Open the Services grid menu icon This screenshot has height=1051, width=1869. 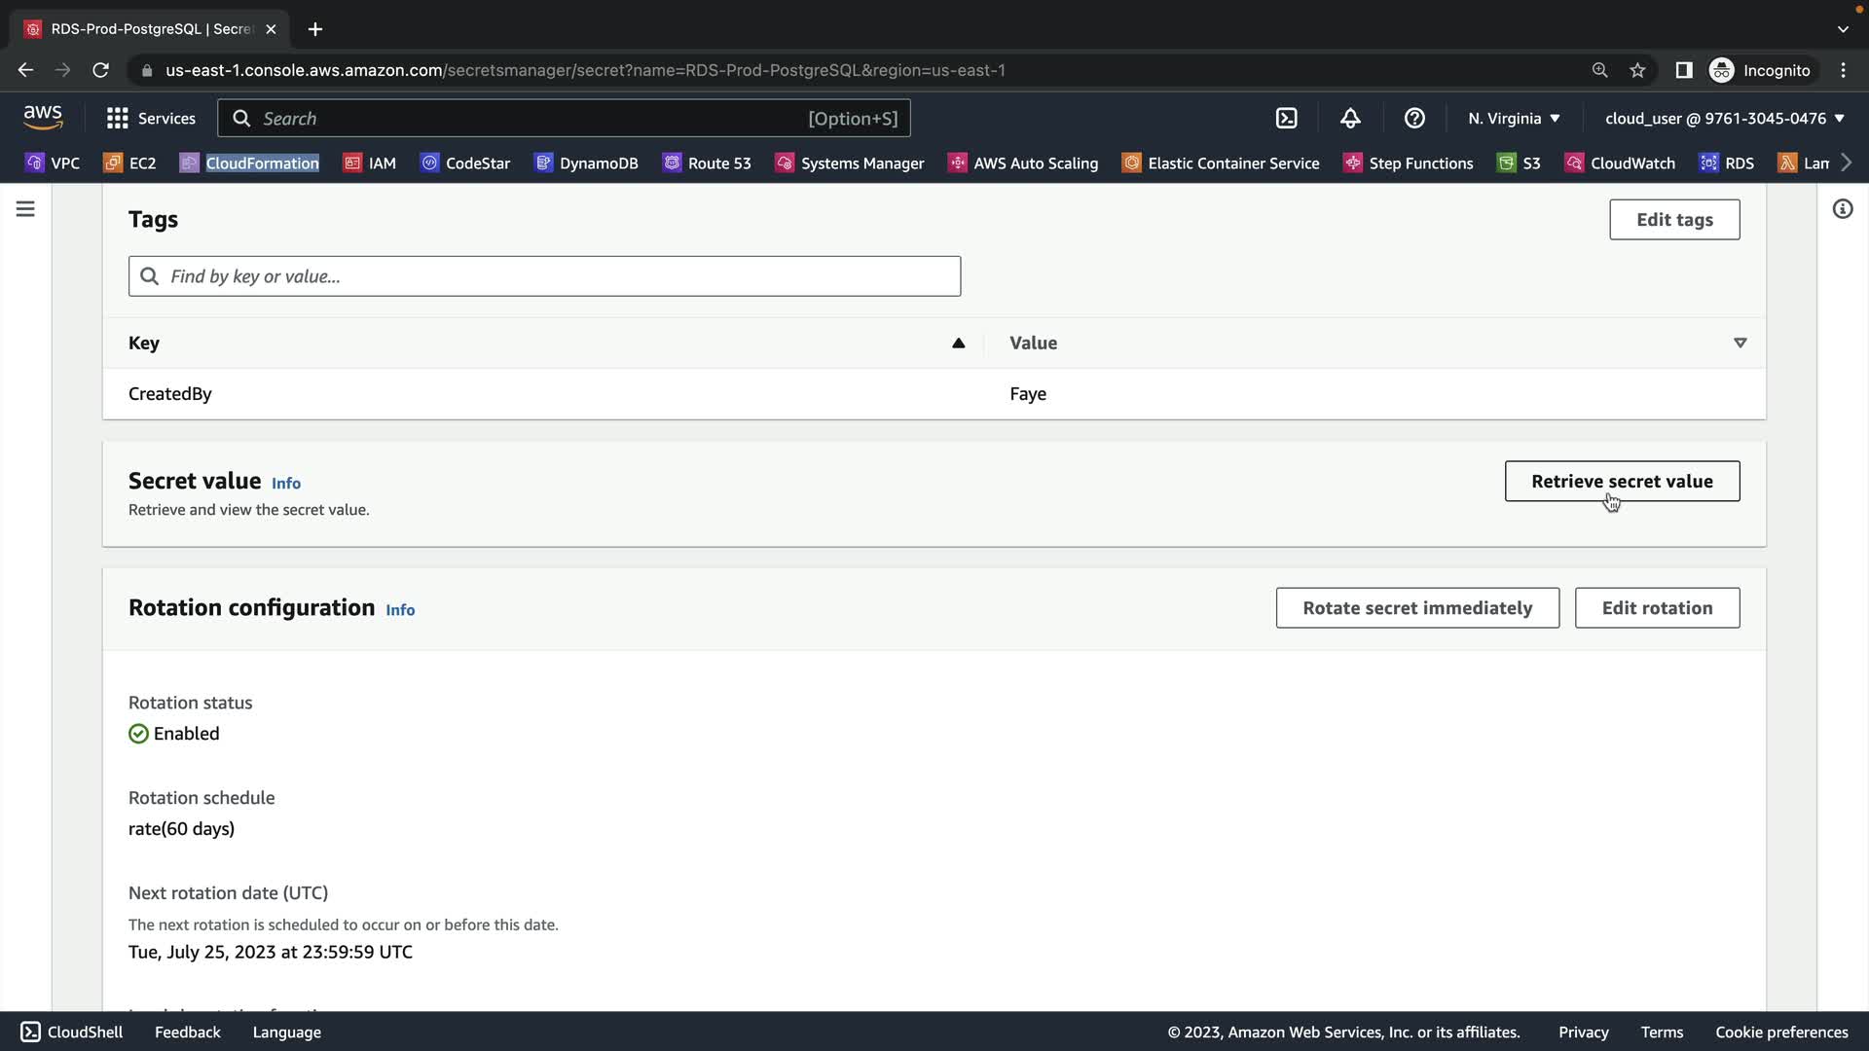coord(118,118)
